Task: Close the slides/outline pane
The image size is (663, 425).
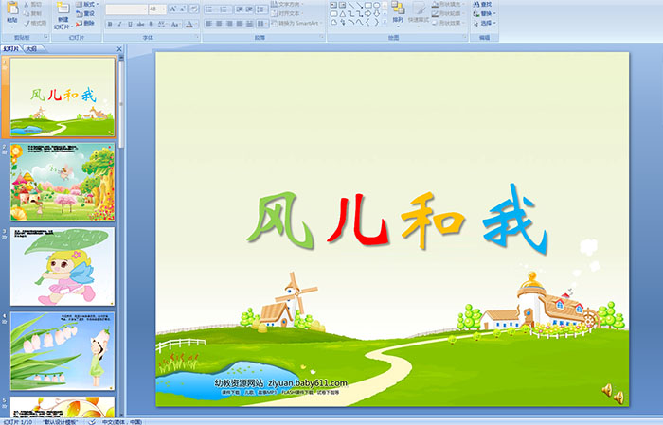Action: tap(119, 49)
